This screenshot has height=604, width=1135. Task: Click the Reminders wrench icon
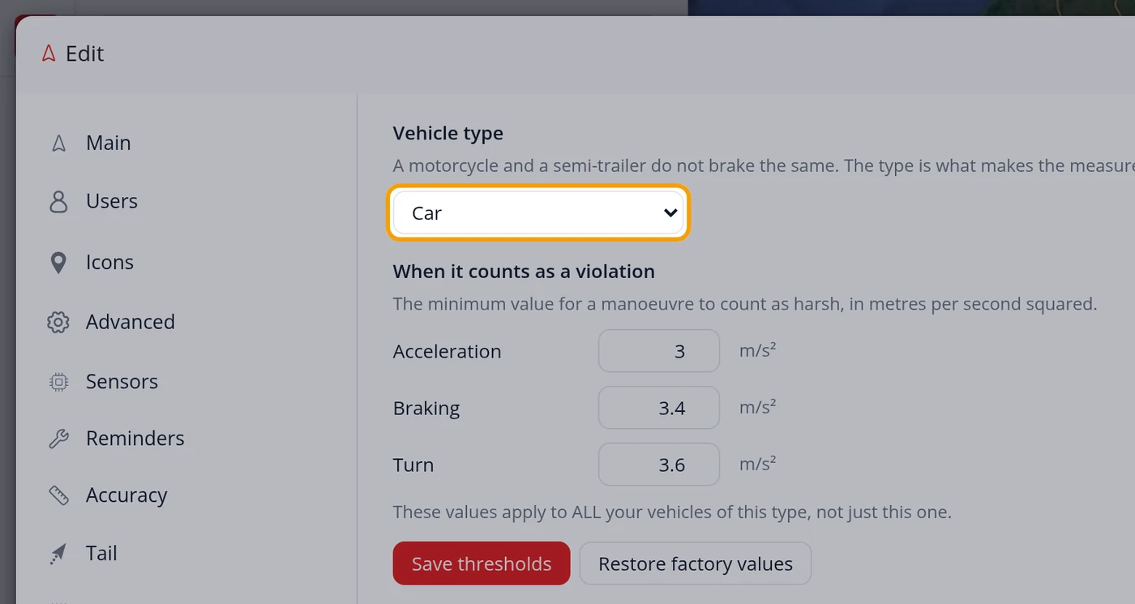tap(58, 439)
